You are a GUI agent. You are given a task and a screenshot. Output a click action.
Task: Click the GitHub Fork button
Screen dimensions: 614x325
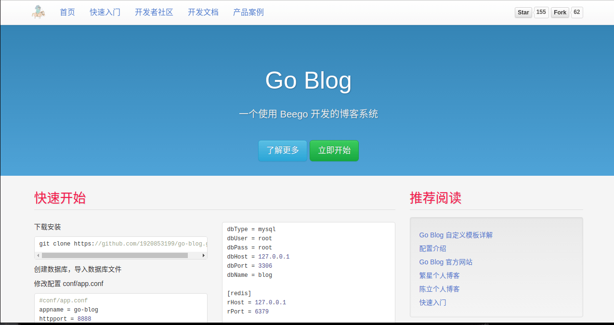click(x=560, y=13)
